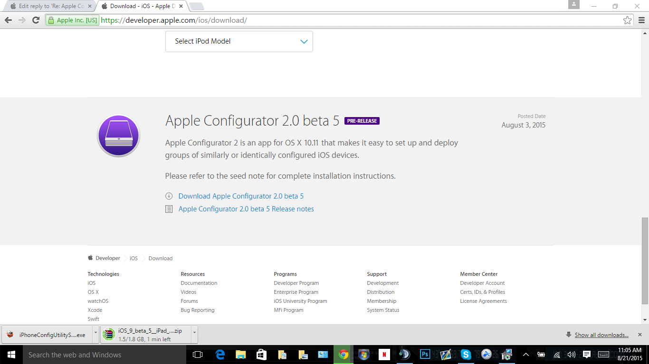Click the Cortana search box on the taskbar
The width and height of the screenshot is (649, 364).
pyautogui.click(x=104, y=355)
